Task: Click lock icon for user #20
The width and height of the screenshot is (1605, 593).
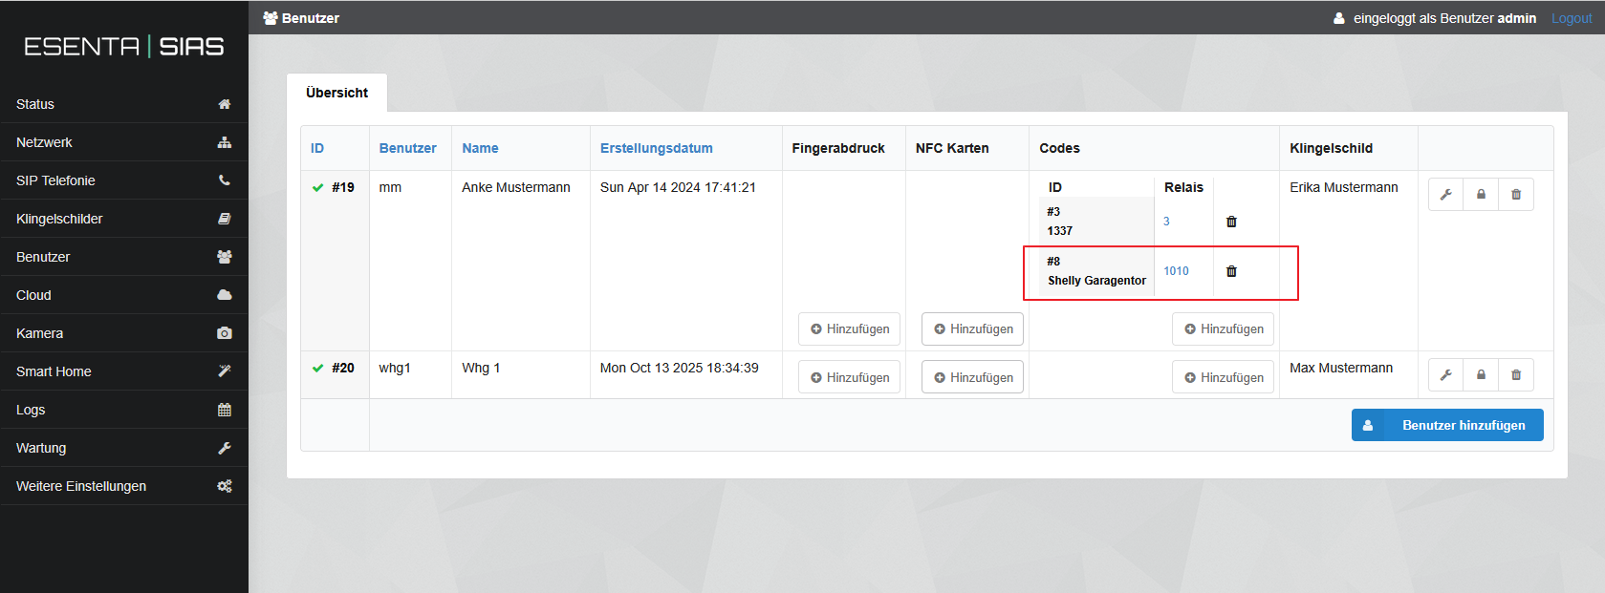Action: [x=1481, y=375]
